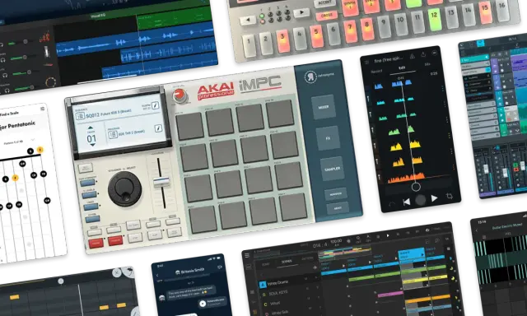Toggle step 16 on the drum machine
527x316 pixels.
(502, 11)
